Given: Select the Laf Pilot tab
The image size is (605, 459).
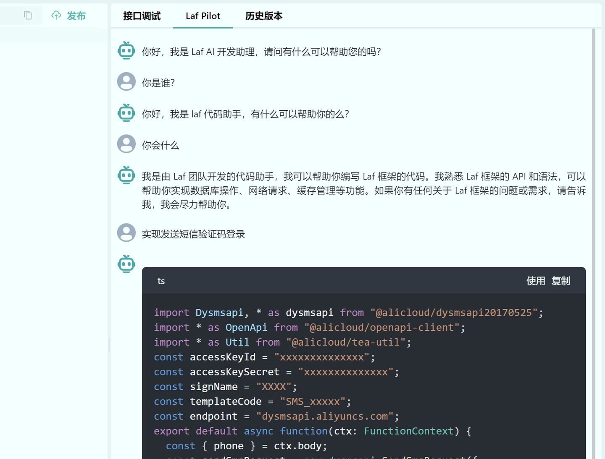Looking at the screenshot, I should click(x=203, y=16).
